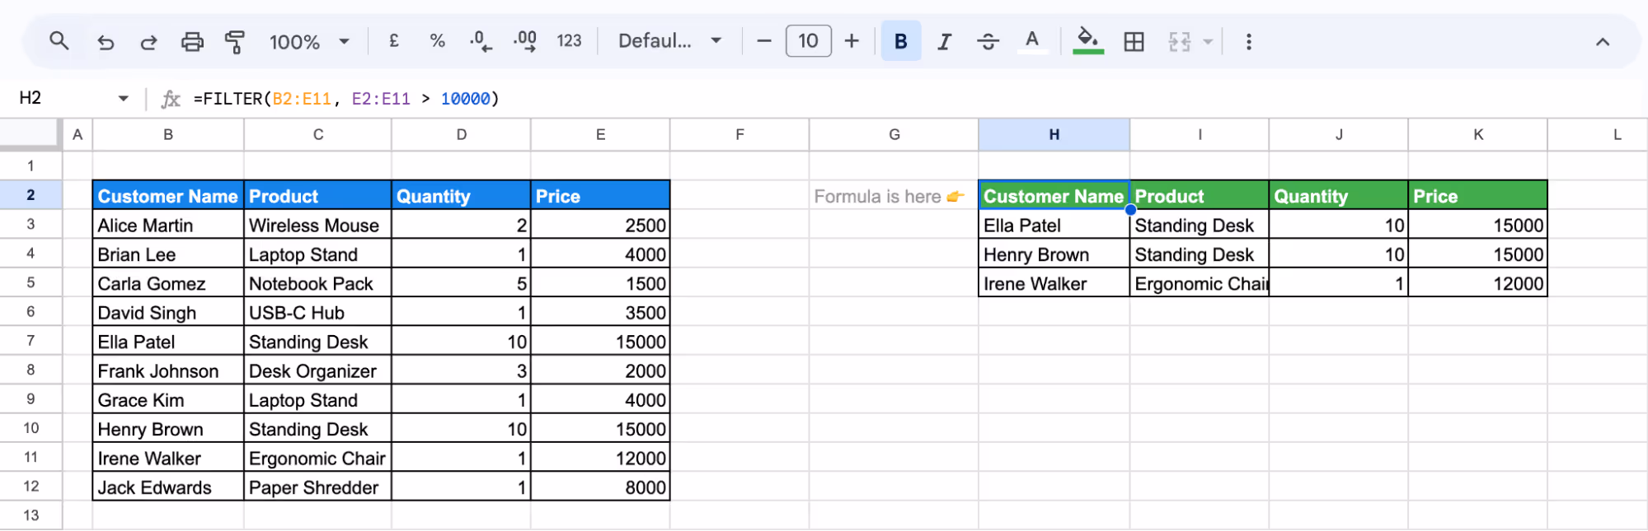Image resolution: width=1648 pixels, height=531 pixels.
Task: Open borders menu
Action: [x=1134, y=41]
